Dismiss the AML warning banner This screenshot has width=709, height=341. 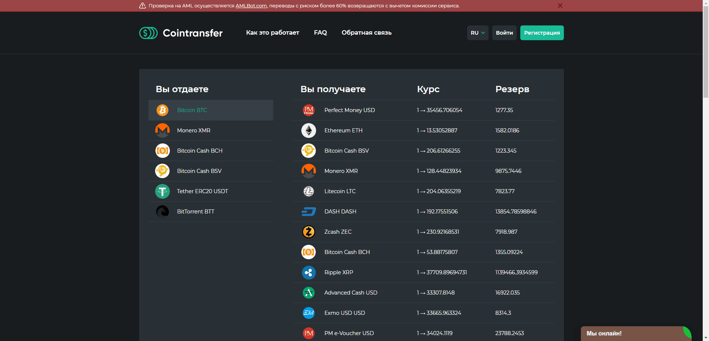point(560,6)
